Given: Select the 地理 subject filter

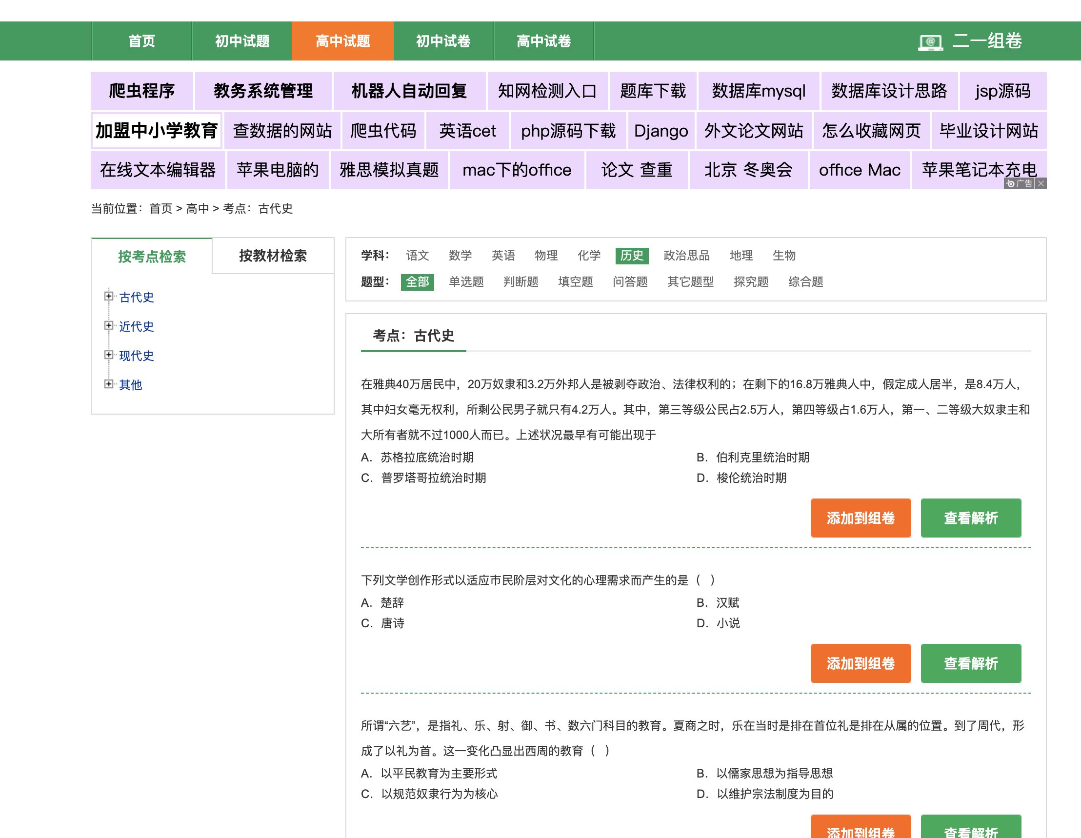Looking at the screenshot, I should pyautogui.click(x=741, y=256).
